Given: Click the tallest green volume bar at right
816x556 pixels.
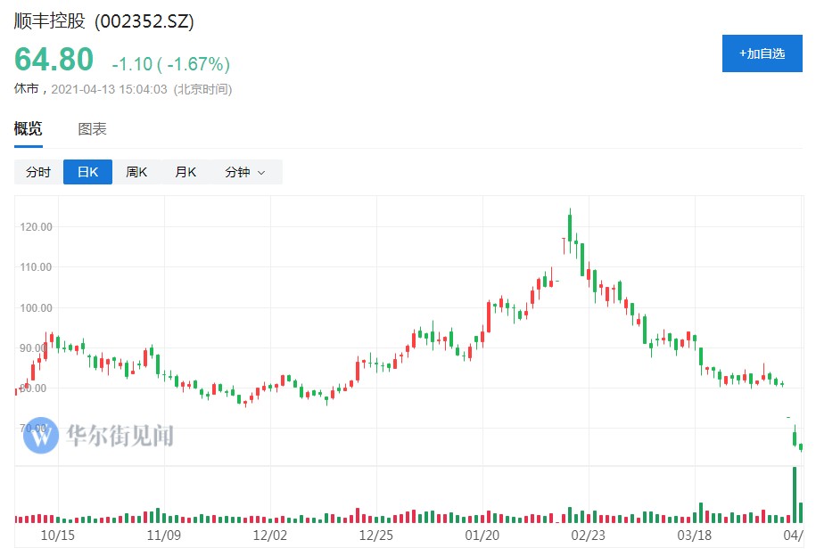Looking at the screenshot, I should tap(794, 495).
